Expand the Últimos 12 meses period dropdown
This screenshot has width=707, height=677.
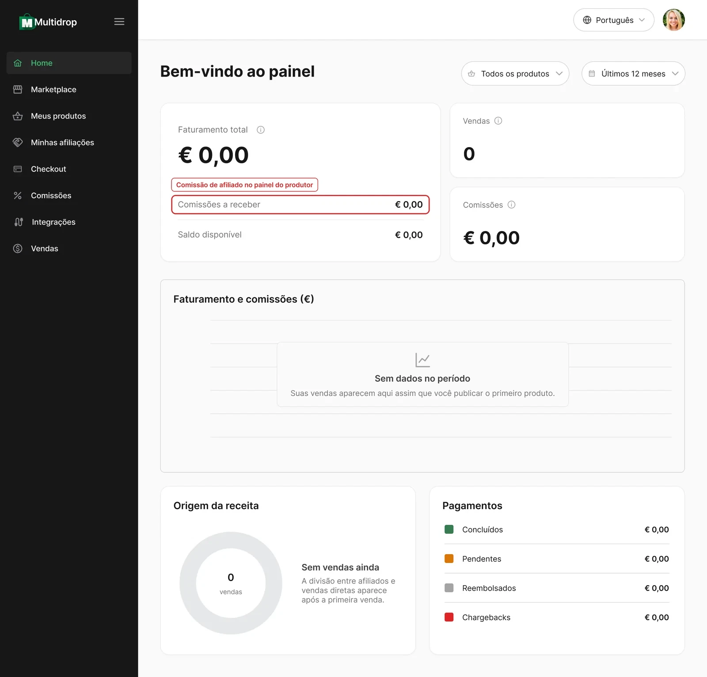coord(633,73)
